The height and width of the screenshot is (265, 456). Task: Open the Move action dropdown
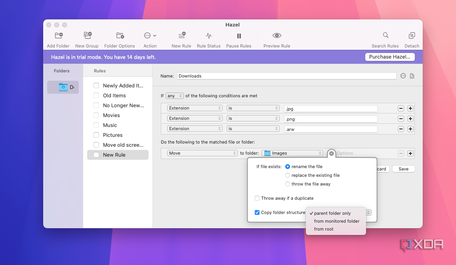point(202,153)
